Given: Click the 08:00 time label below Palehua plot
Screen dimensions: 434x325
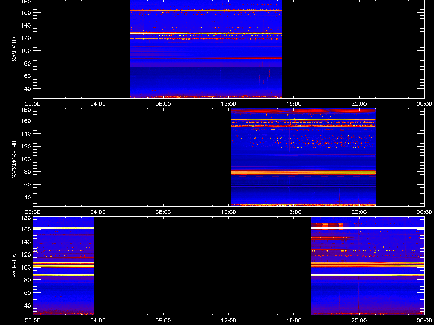Looking at the screenshot, I should (x=163, y=321).
